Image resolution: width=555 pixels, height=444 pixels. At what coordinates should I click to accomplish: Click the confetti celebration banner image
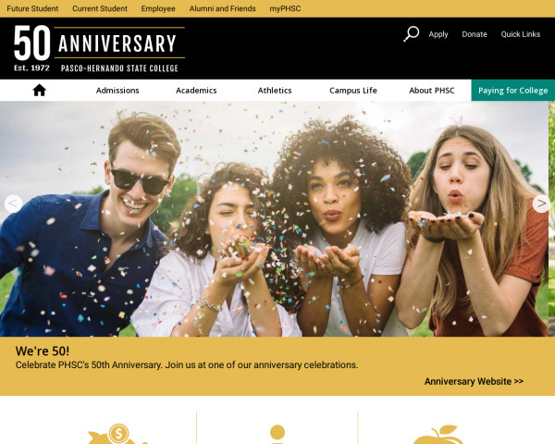274,219
